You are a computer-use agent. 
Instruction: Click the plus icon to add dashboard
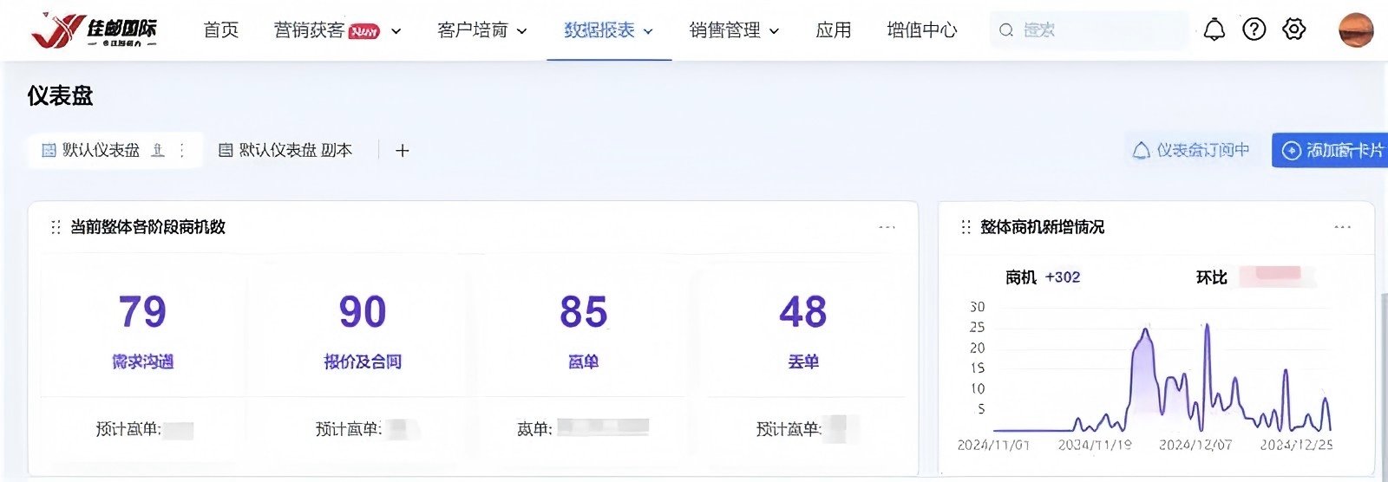point(402,151)
